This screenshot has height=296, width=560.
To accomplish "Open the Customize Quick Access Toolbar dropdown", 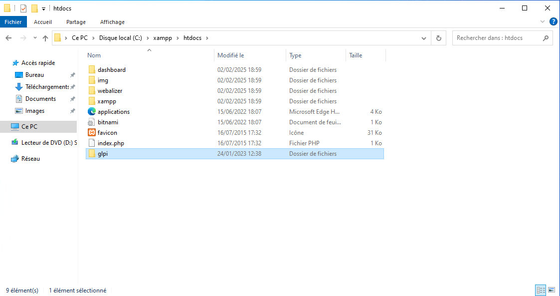I will tap(43, 8).
